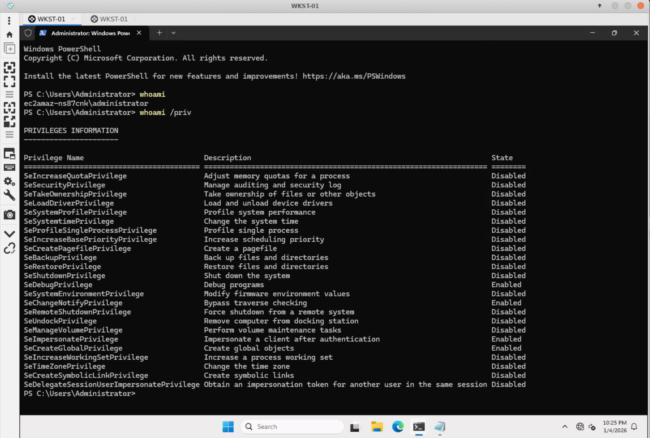Toggle the expand-to-window arrow icon
This screenshot has height=438, width=650.
click(10, 122)
